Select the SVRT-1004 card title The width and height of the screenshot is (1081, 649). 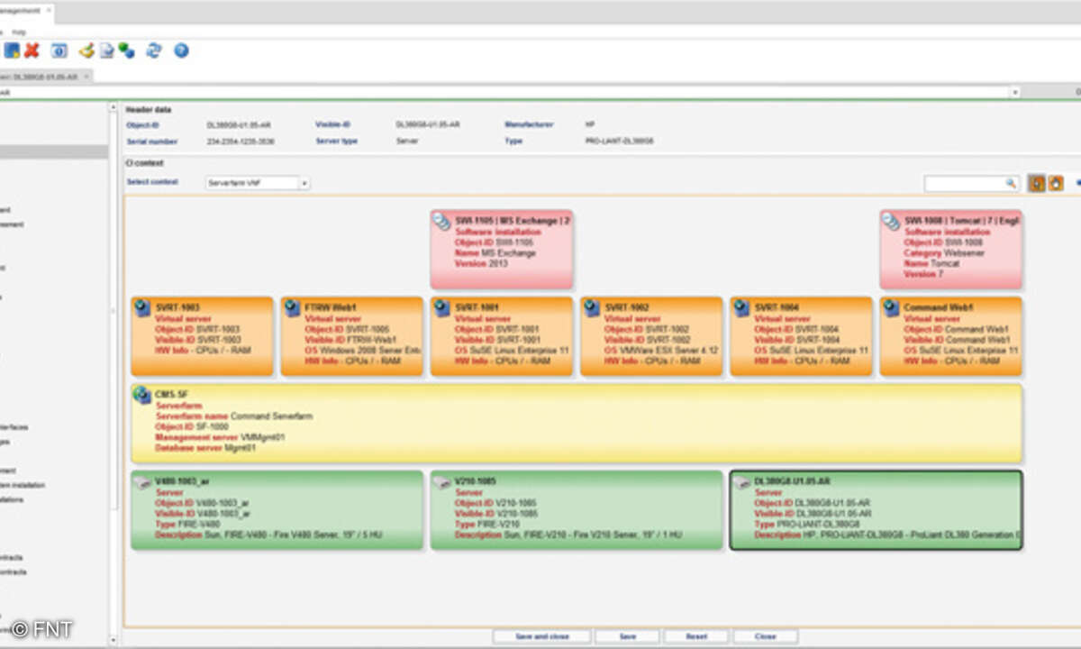click(775, 307)
